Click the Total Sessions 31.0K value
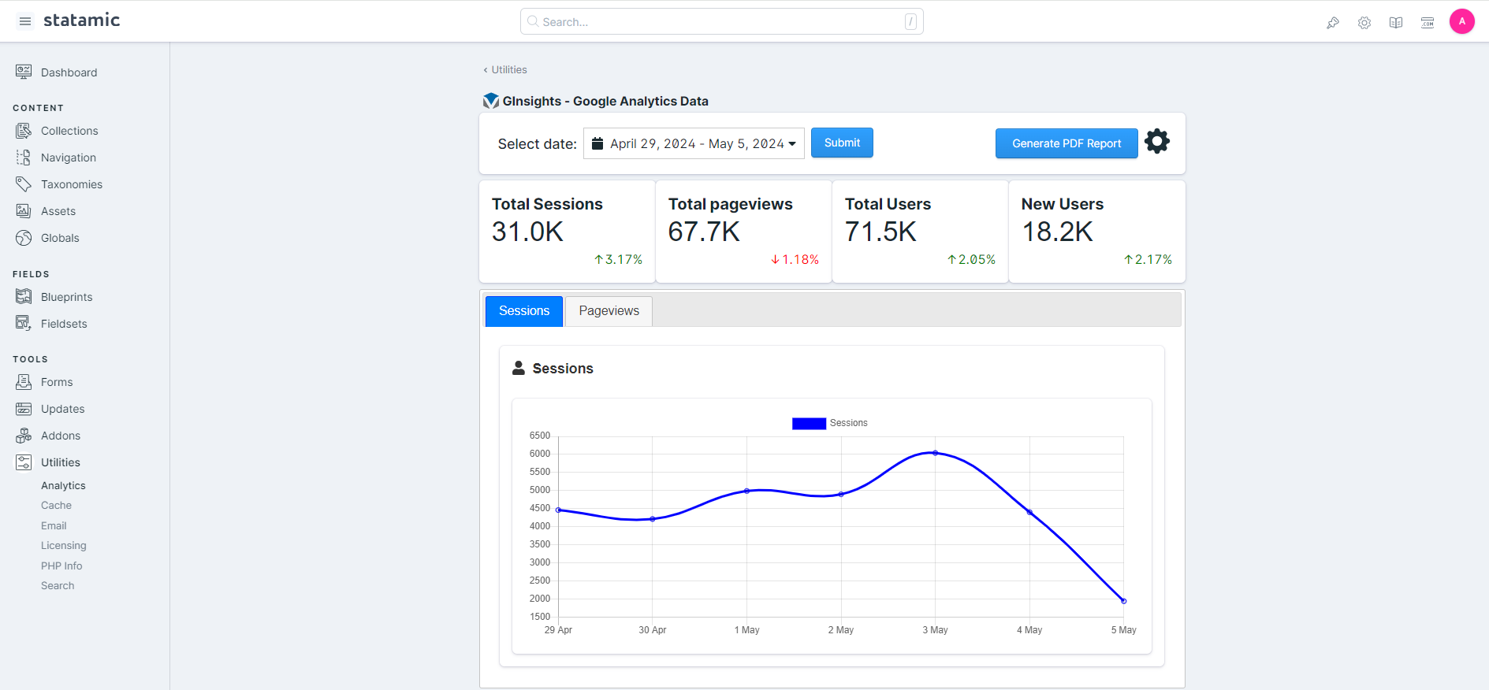 point(527,232)
